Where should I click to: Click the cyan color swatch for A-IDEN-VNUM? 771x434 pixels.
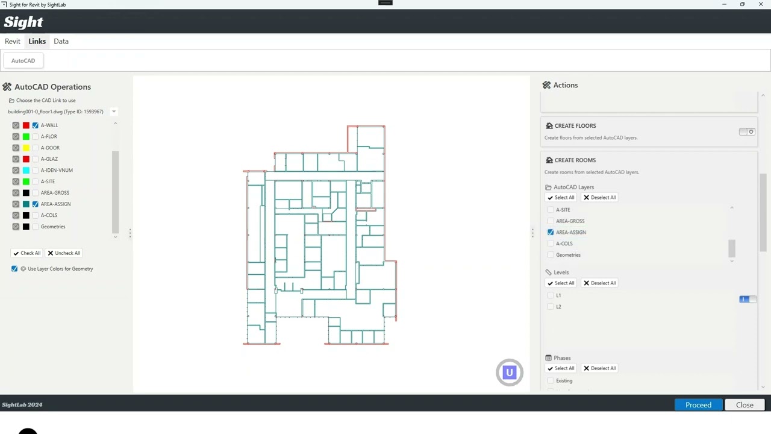tap(26, 171)
